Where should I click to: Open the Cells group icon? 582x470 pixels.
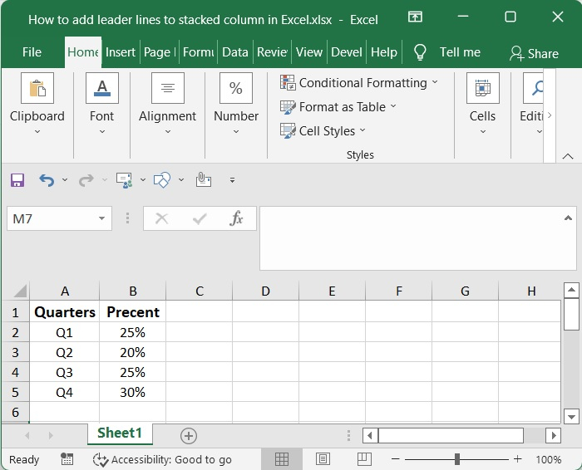pyautogui.click(x=482, y=88)
